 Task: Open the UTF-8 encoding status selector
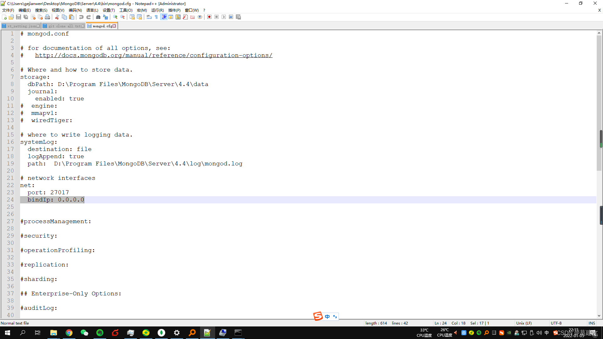point(556,323)
